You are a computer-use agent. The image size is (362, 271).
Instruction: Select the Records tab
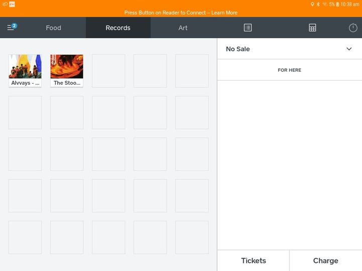pos(118,28)
